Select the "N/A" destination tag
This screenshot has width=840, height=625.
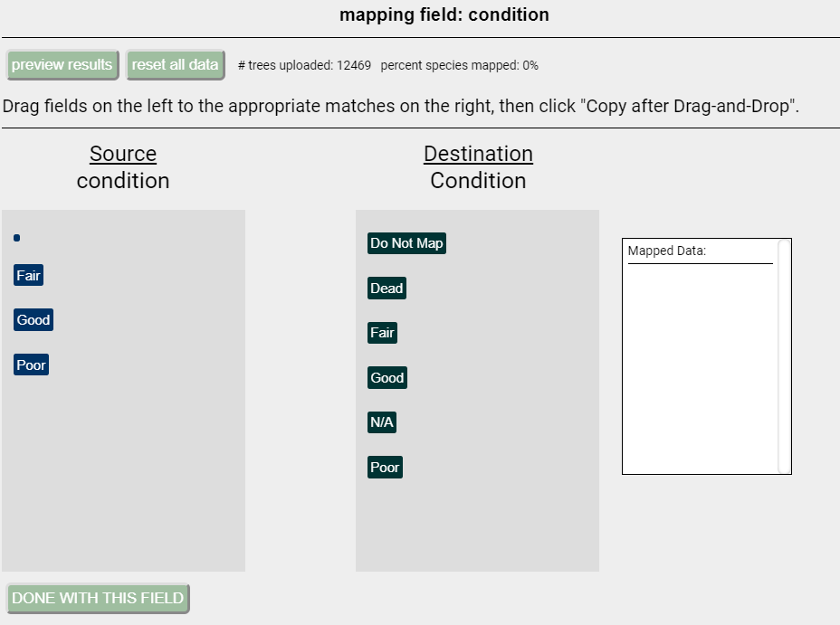381,421
